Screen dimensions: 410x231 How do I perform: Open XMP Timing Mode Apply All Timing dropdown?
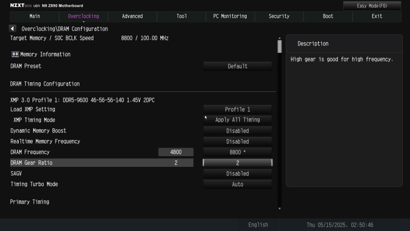pyautogui.click(x=238, y=120)
